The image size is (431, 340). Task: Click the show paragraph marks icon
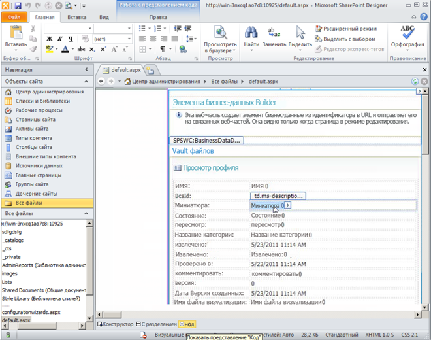point(163,49)
